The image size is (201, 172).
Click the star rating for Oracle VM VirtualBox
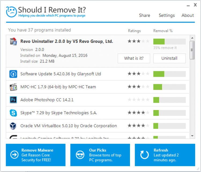coord(139,126)
